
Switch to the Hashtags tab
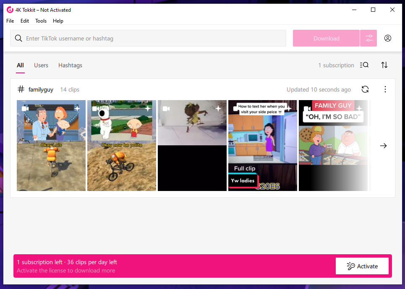[x=70, y=65]
